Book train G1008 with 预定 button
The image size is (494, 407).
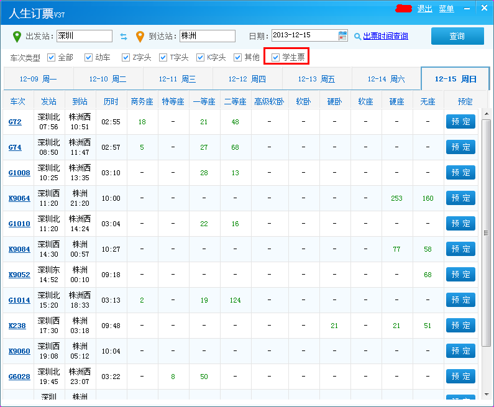coord(460,173)
